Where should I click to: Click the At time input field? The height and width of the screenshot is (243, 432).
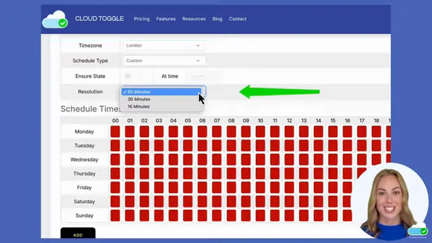pyautogui.click(x=198, y=76)
